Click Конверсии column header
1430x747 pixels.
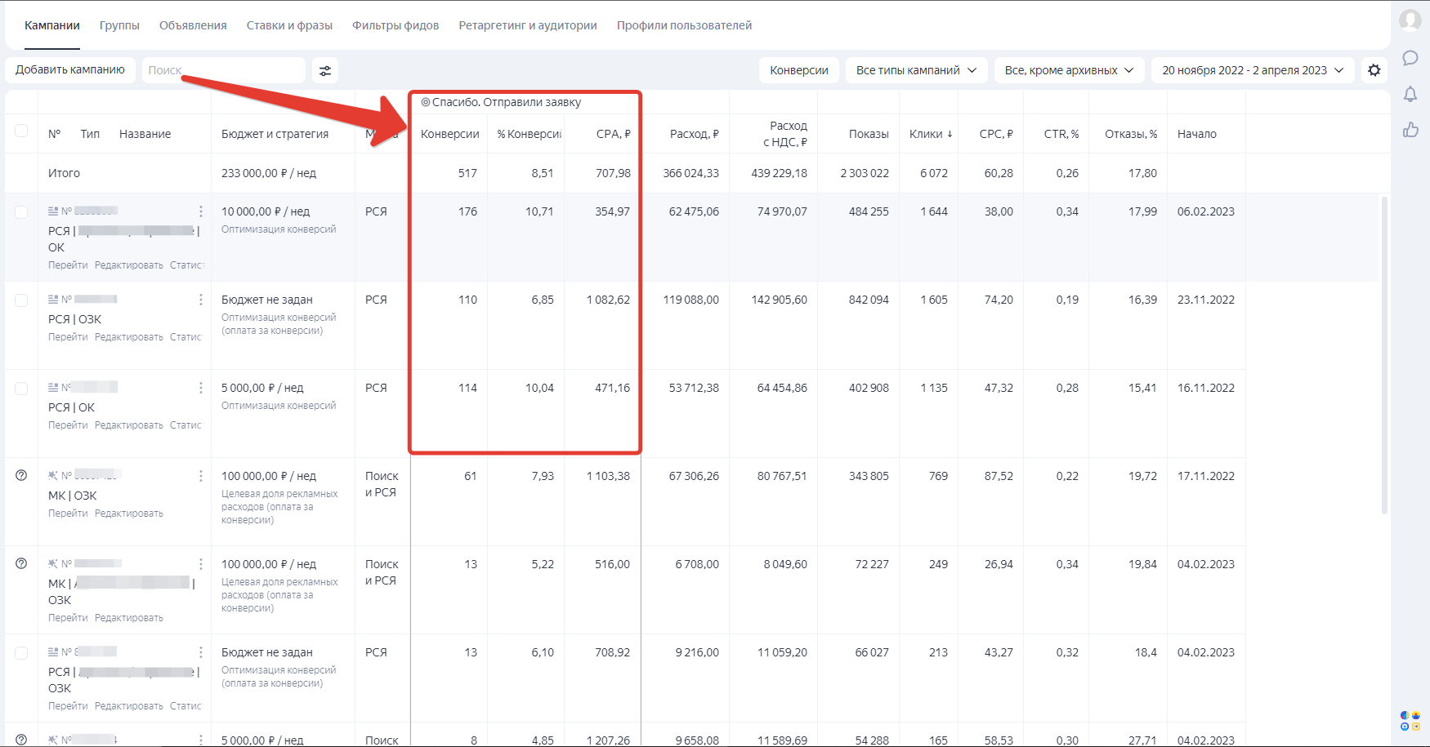(x=449, y=134)
